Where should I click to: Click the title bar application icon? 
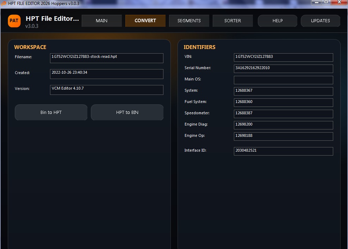(x=4, y=3)
